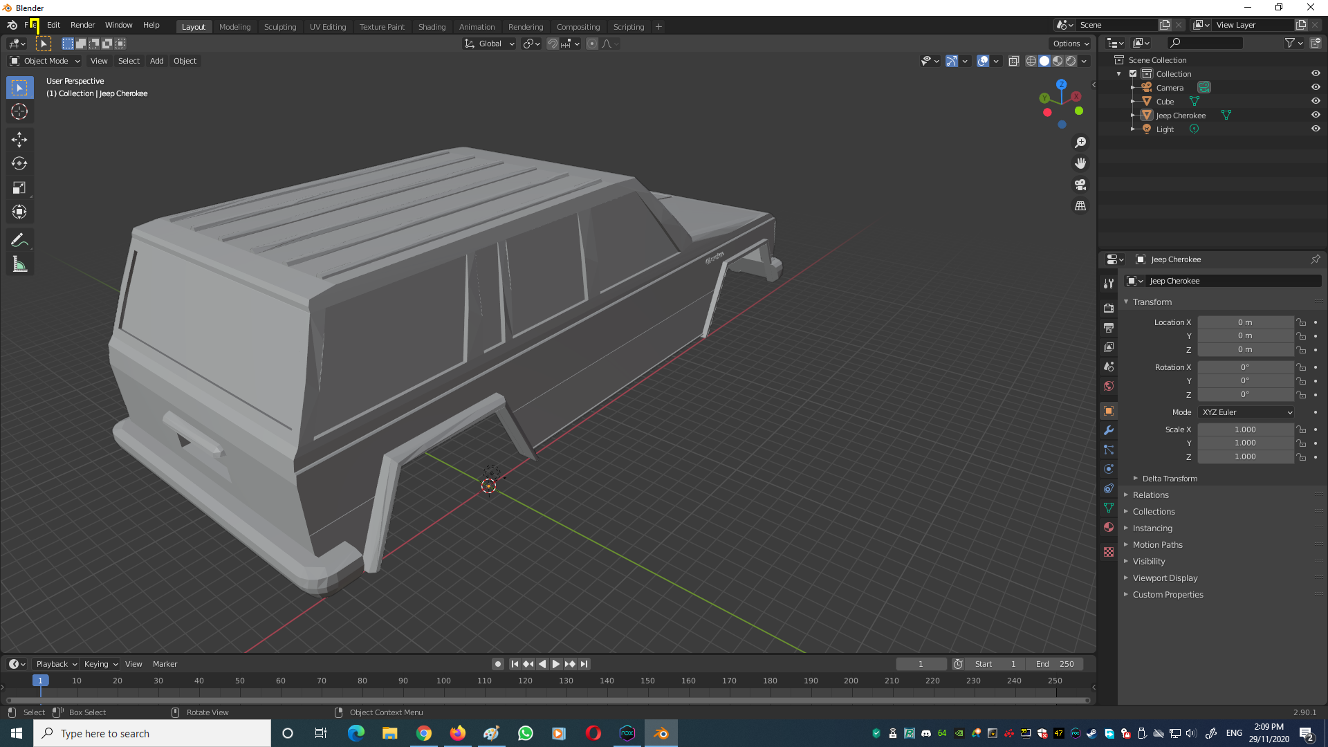Select the Material Properties sphere icon

click(x=1109, y=527)
